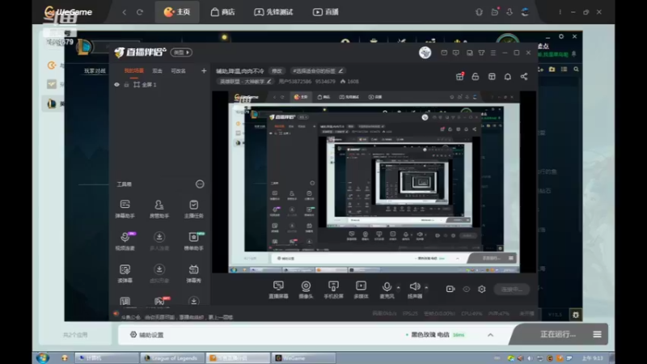Add 多媒体 media source
This screenshot has height=364, width=647.
click(x=361, y=290)
